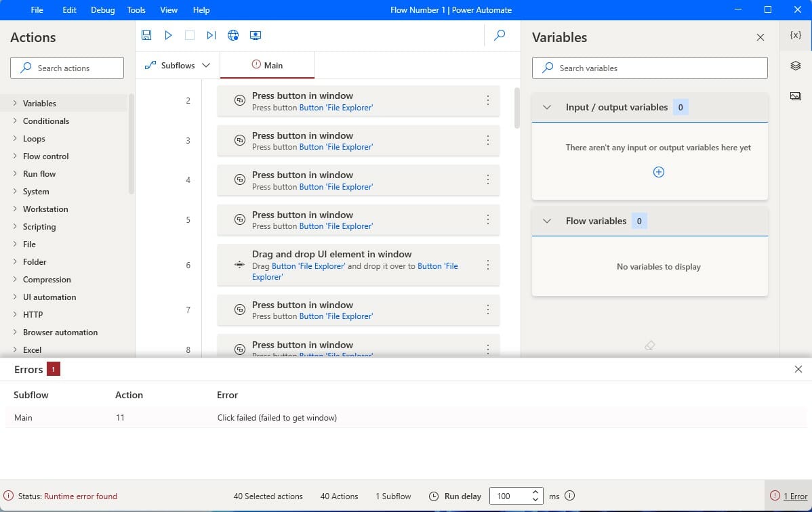Viewport: 812px width, 512px height.
Task: Click the workspace vertical scrollbar thumb
Action: click(517, 108)
